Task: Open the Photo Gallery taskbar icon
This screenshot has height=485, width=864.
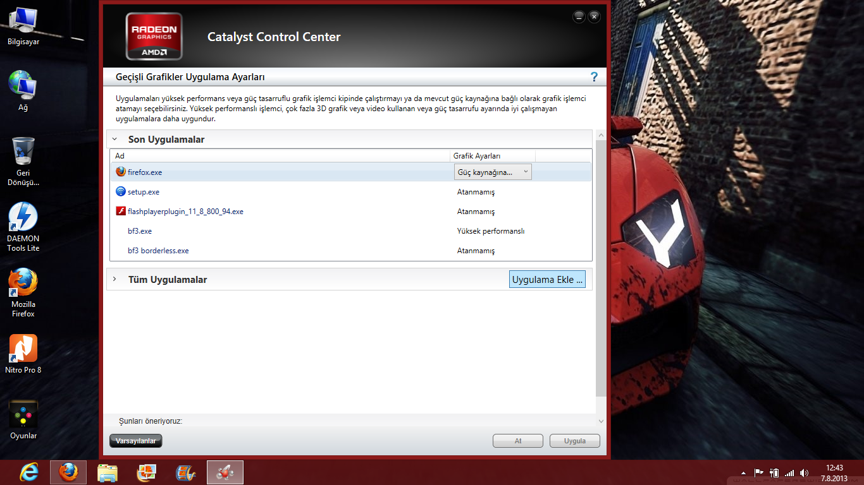Action: point(147,472)
